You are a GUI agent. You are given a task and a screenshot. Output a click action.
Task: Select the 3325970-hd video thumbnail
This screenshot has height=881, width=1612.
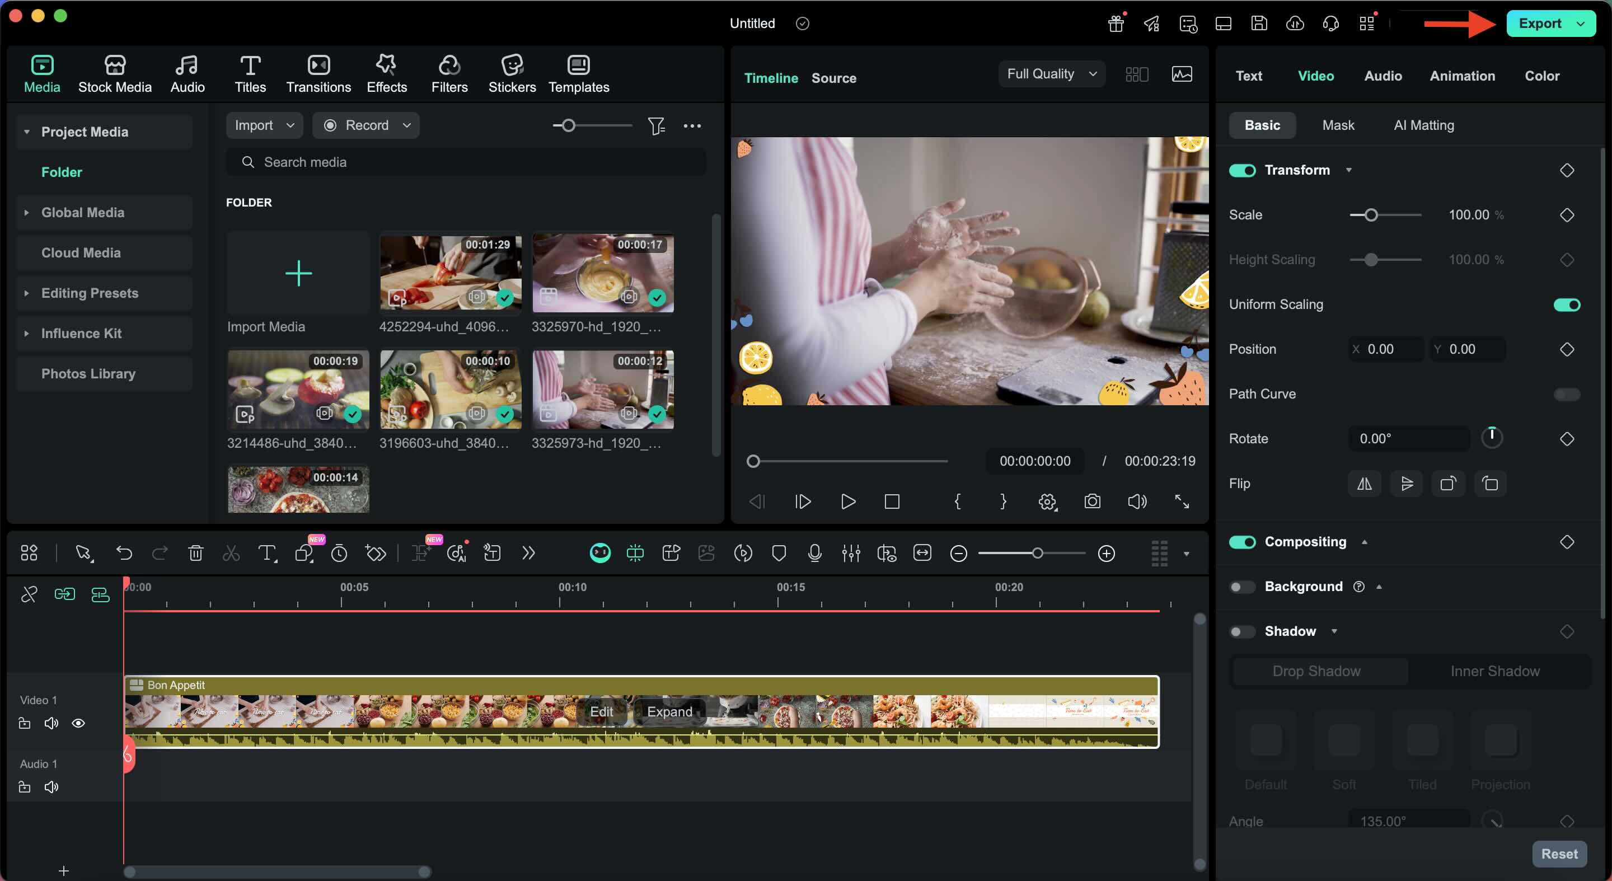point(603,273)
